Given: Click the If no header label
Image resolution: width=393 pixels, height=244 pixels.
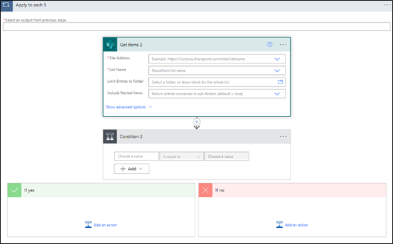Looking at the screenshot, I should coord(220,190).
